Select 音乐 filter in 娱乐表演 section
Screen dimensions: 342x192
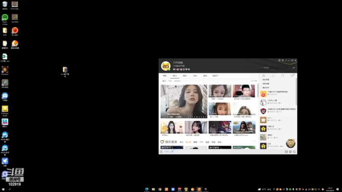coord(181,142)
